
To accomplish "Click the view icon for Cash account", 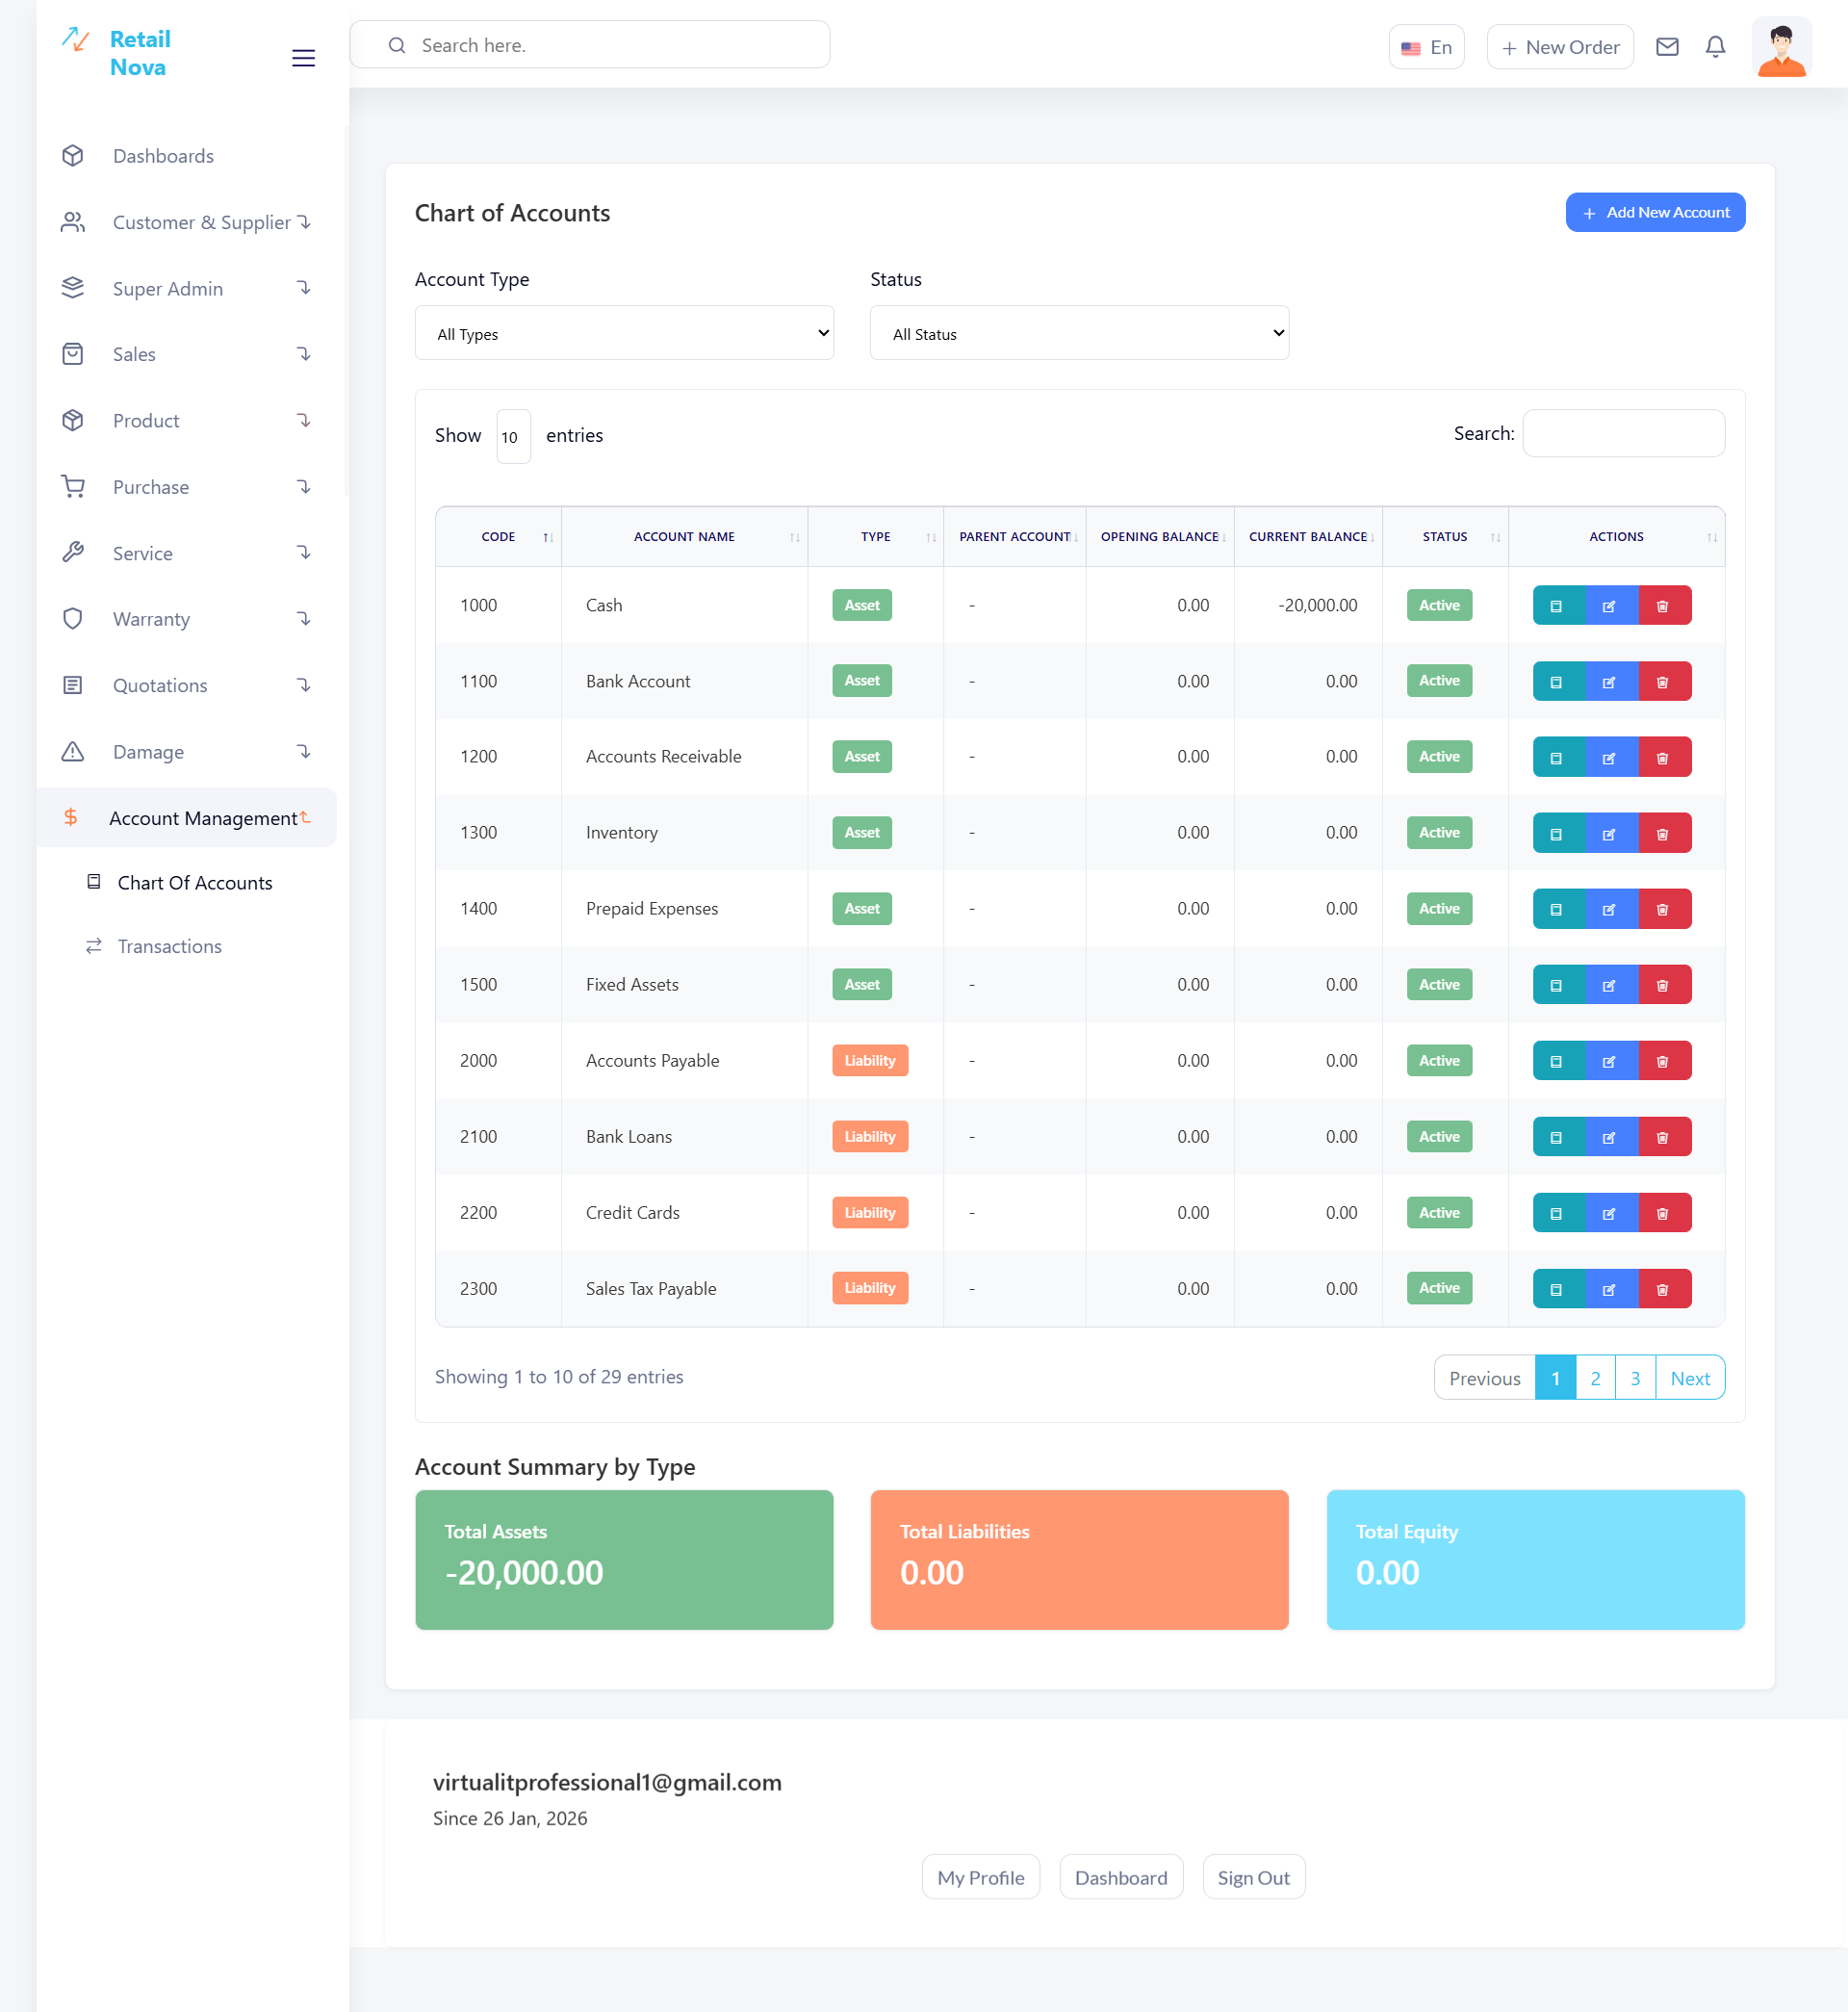I will click(1556, 606).
